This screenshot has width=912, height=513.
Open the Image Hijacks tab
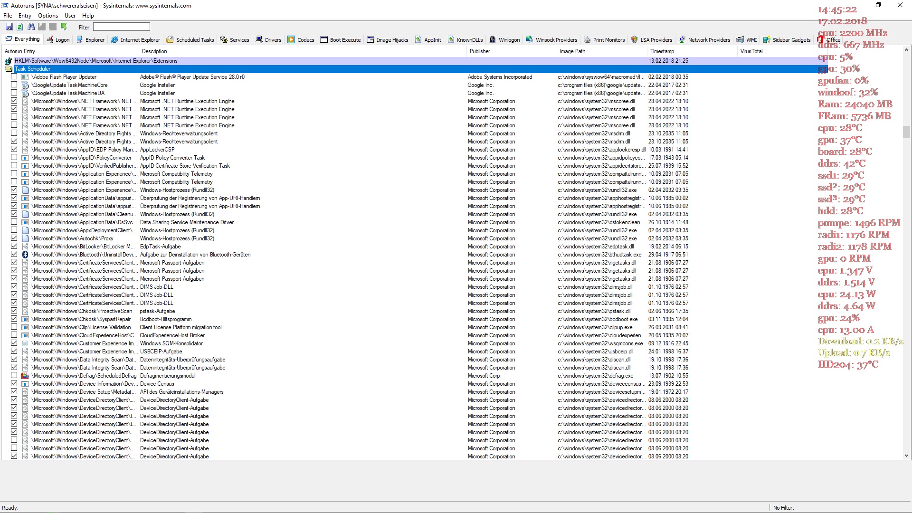pos(388,40)
